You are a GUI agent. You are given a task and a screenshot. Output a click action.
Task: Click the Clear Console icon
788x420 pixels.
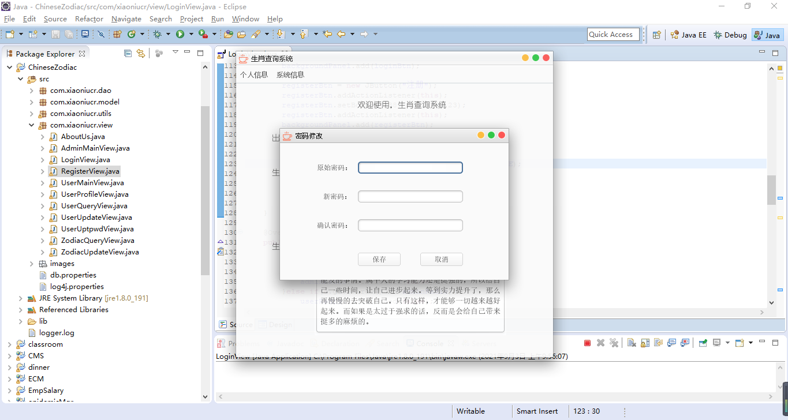pos(632,343)
